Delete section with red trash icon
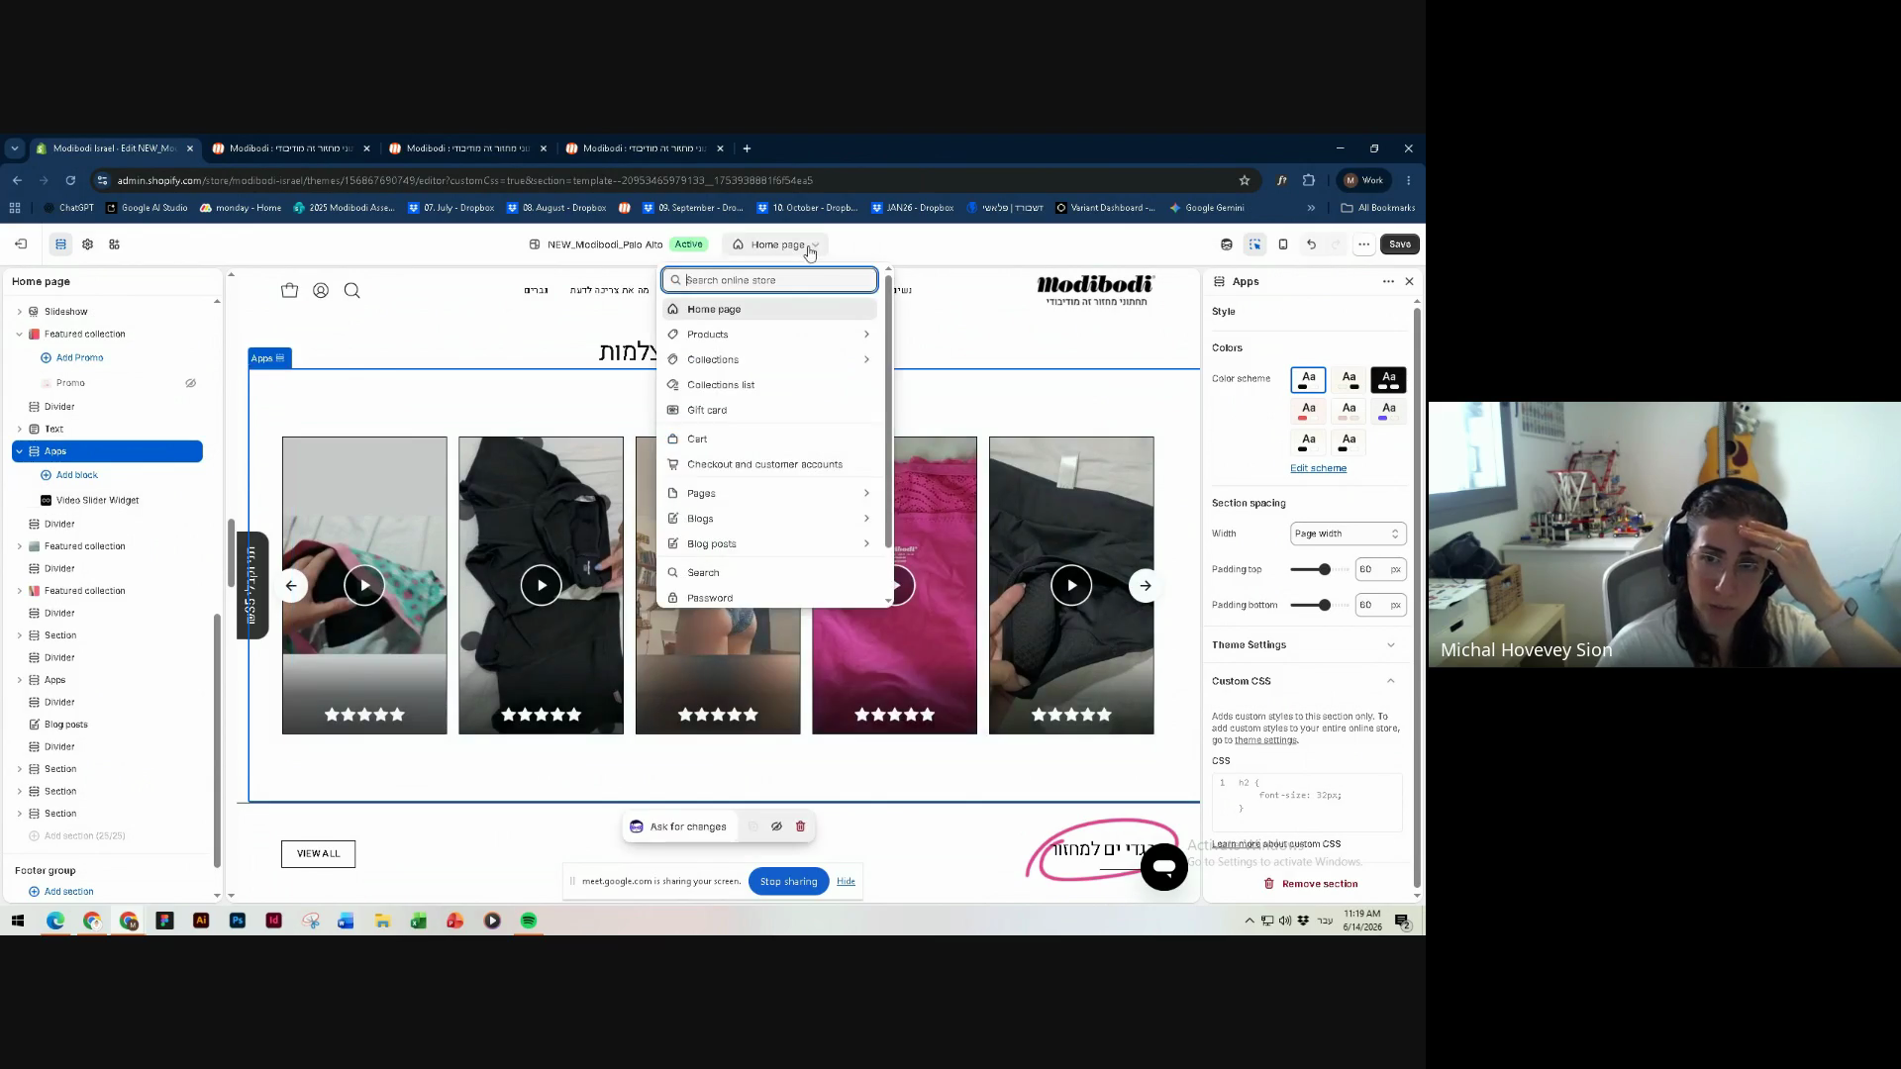Viewport: 1901px width, 1069px height. 801,826
